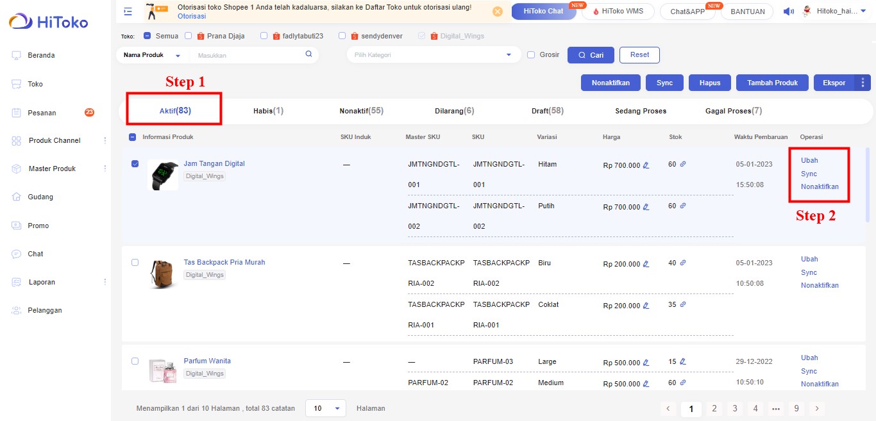Switch to the Dilarang(6) tab
The image size is (876, 421).
click(454, 111)
